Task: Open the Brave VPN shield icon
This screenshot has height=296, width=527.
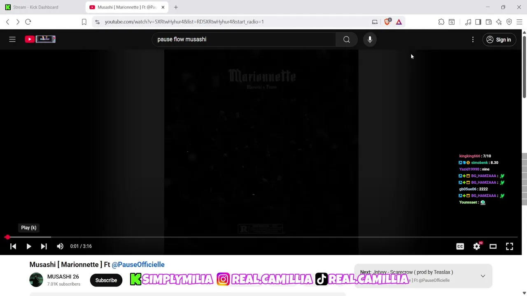Action: [x=509, y=22]
